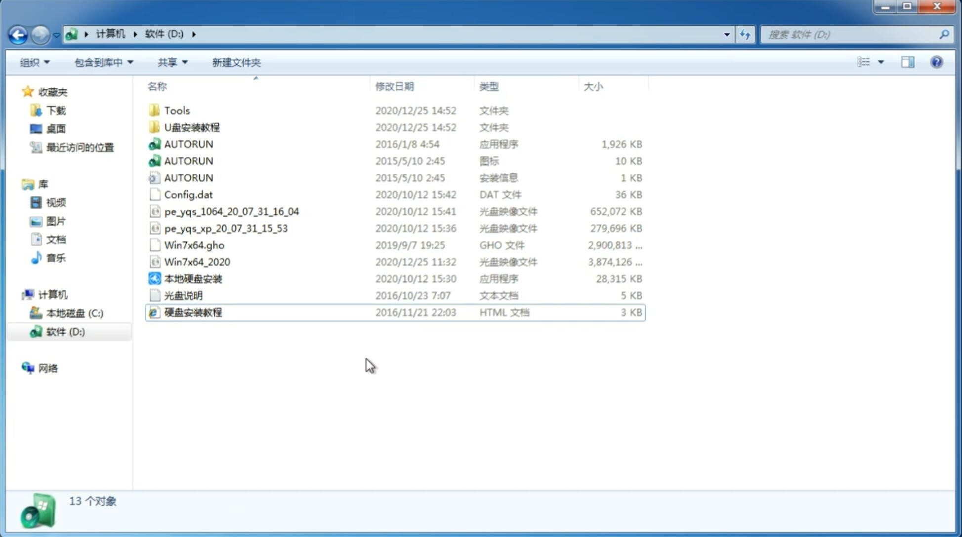The height and width of the screenshot is (537, 962).
Task: Open Win7x64_2020 disc image file
Action: pos(197,262)
